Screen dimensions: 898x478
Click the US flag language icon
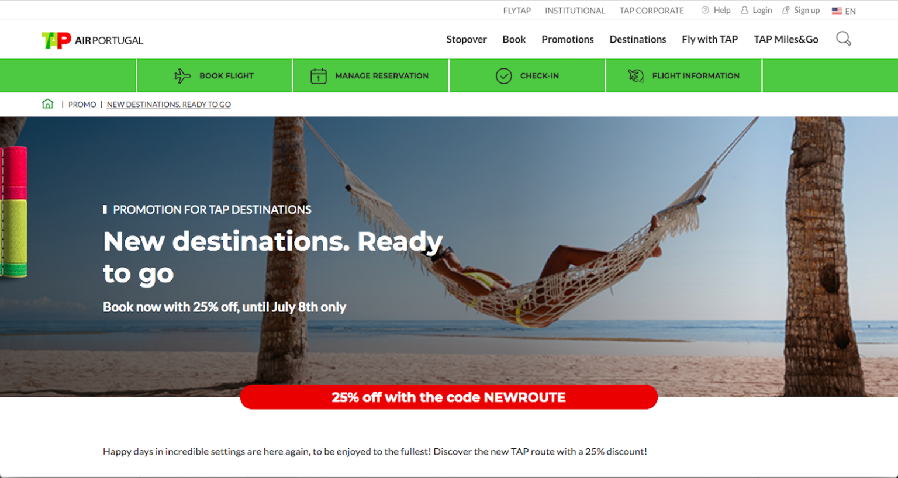click(x=837, y=11)
